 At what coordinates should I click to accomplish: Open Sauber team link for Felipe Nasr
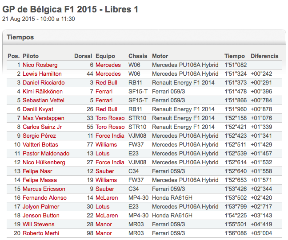(x=105, y=171)
